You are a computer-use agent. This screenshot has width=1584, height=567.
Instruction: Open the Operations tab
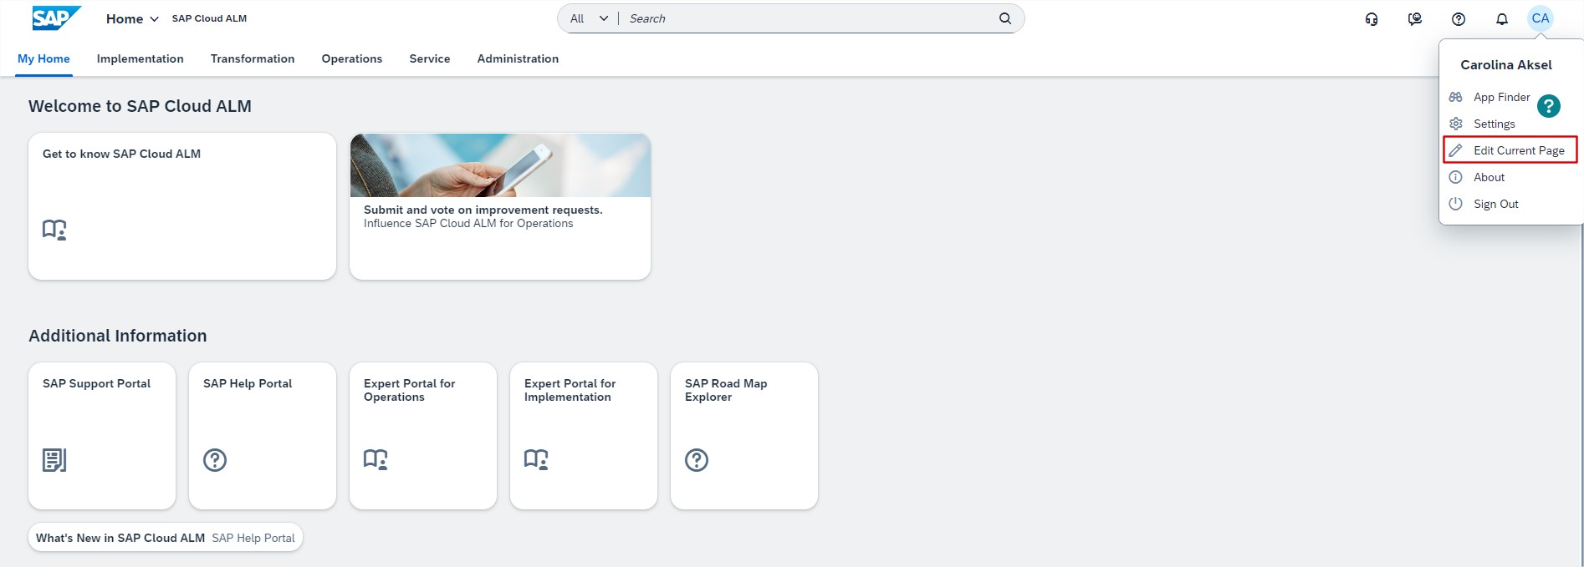(351, 58)
